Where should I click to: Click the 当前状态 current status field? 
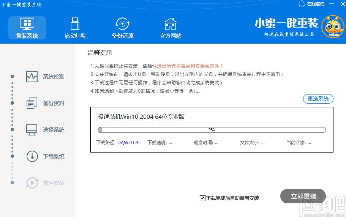click(x=299, y=143)
